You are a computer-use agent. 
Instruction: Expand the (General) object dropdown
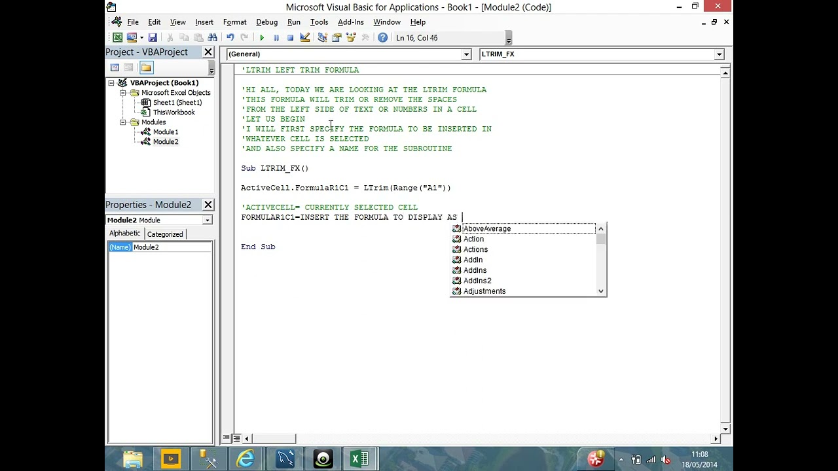466,54
